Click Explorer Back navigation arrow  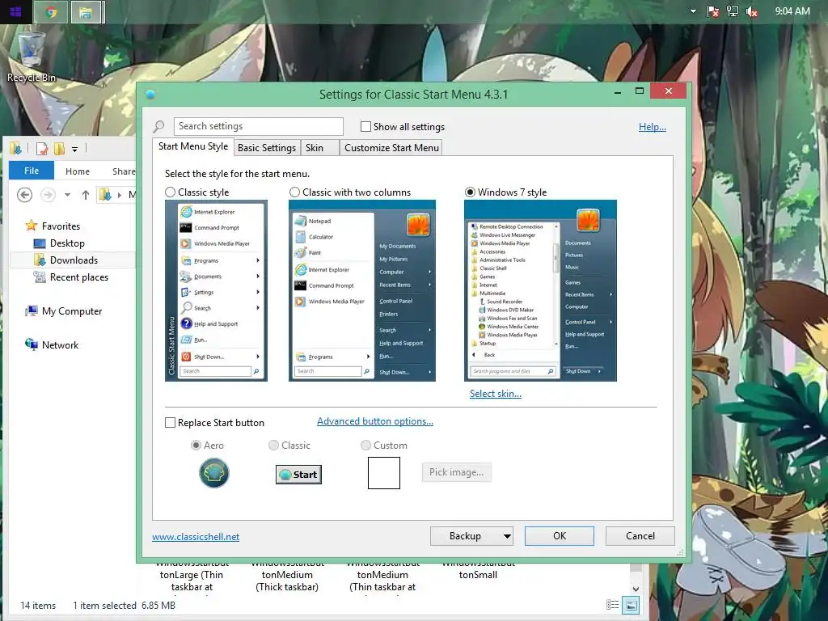[x=24, y=195]
